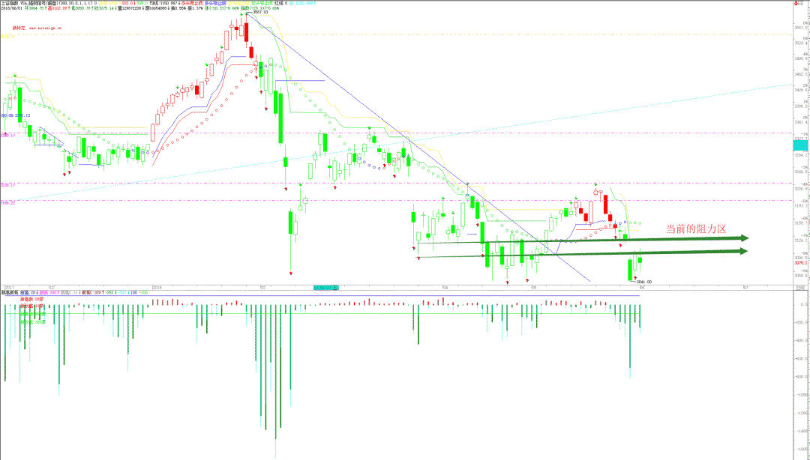The height and width of the screenshot is (460, 810).
Task: Click the red text 当前的阻力区 annotation
Action: (x=696, y=229)
